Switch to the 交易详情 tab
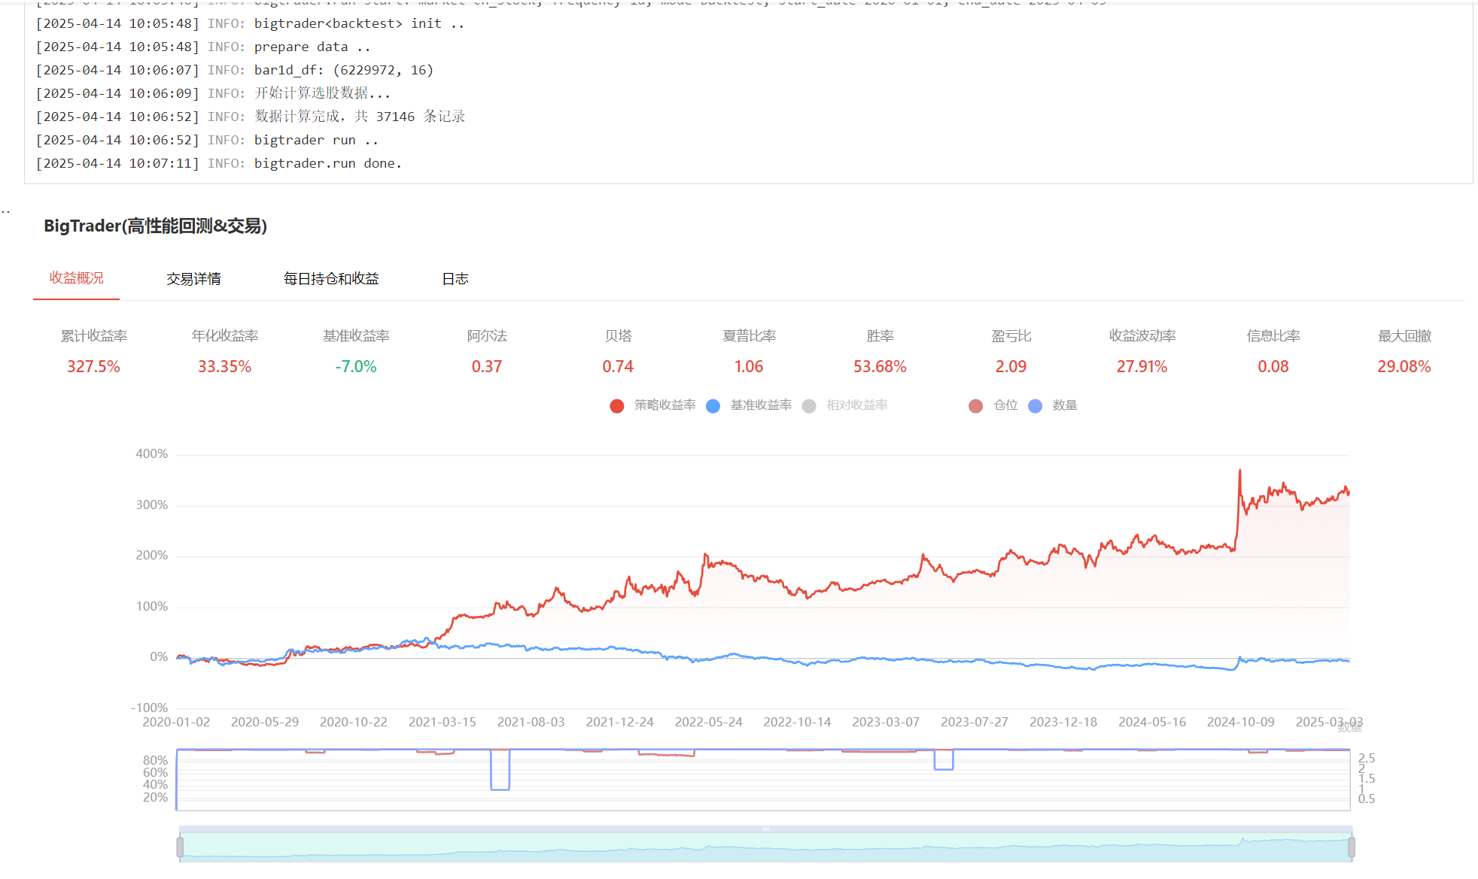Viewport: 1478px width, 879px height. point(193,279)
